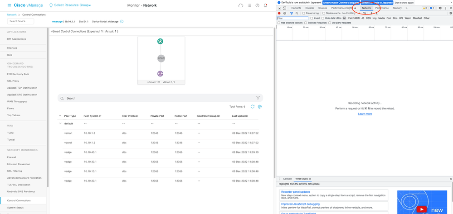This screenshot has height=214, width=453.
Task: Check Has blocked cookies checkbox
Action: 279,23
